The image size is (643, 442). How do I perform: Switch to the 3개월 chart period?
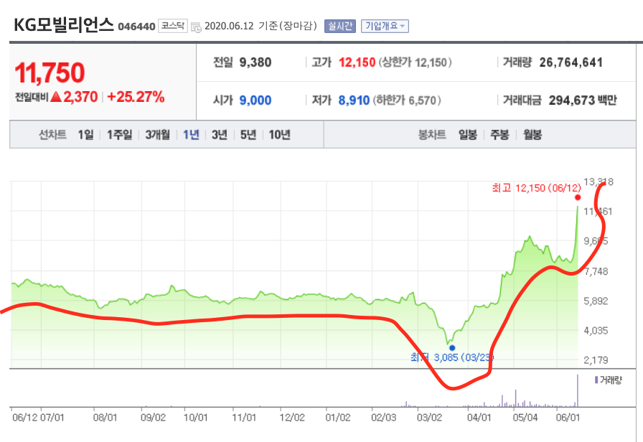coord(157,134)
